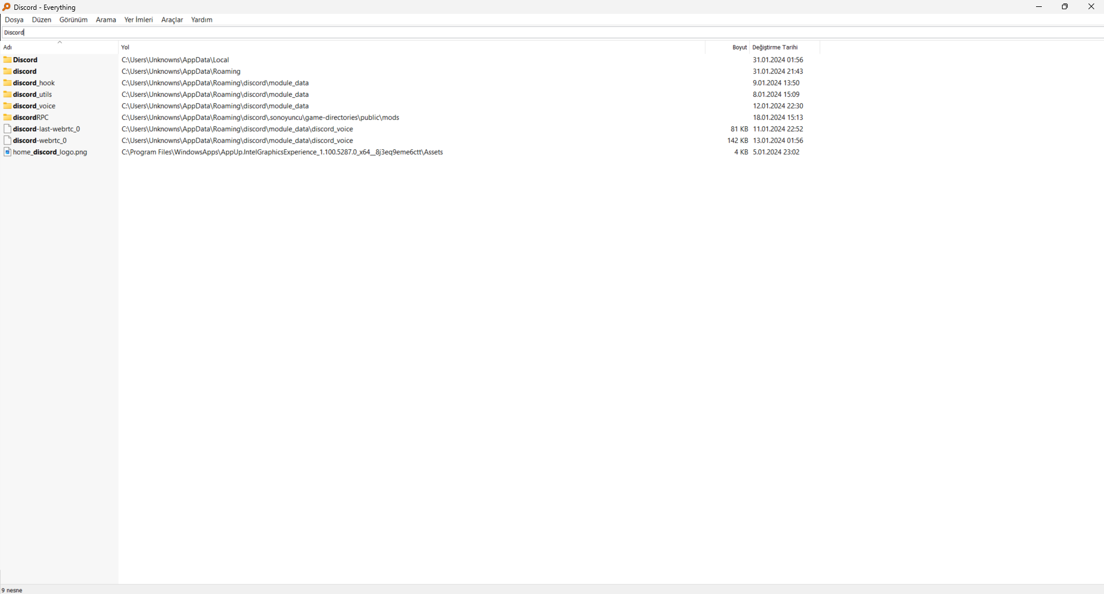Sort results by Adı column header

pos(60,47)
